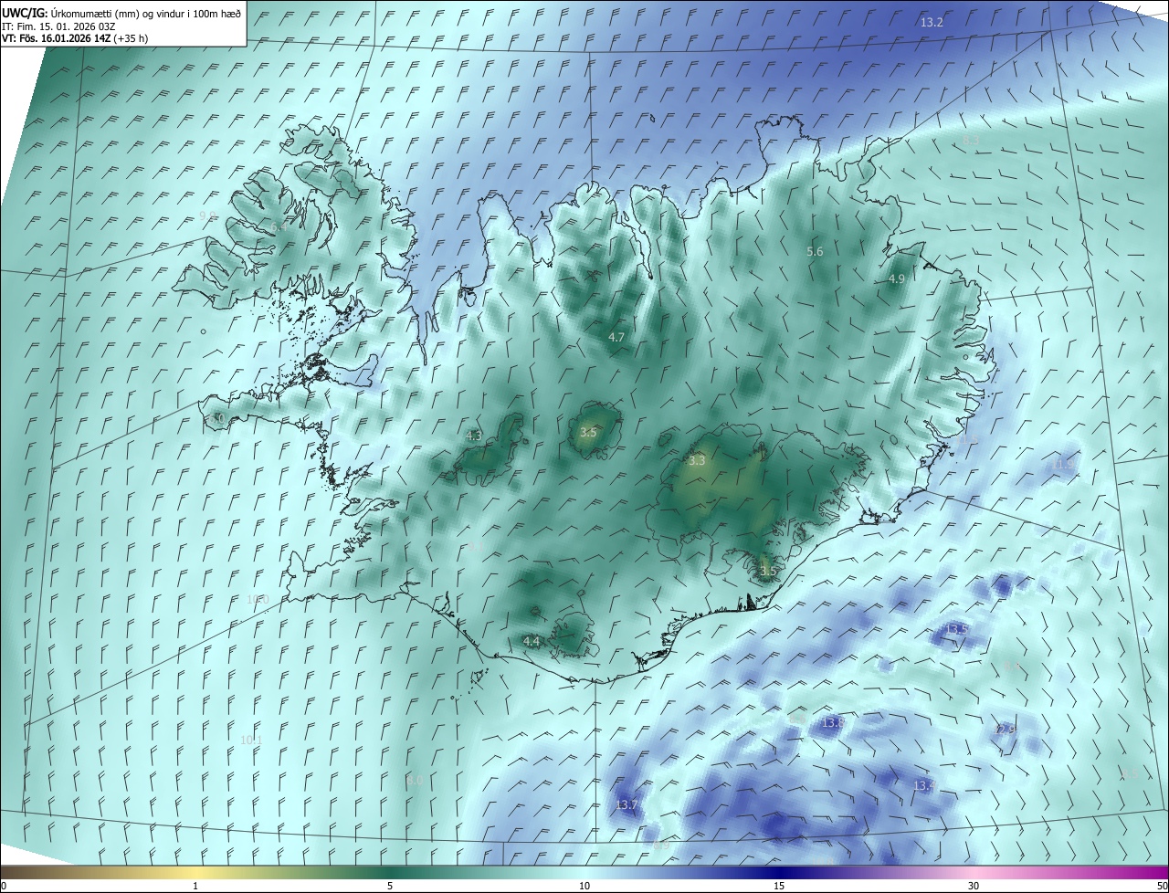Click the valid time 'VT: Fös. 16.01.2026 14Z (+35 h)'

(x=75, y=38)
